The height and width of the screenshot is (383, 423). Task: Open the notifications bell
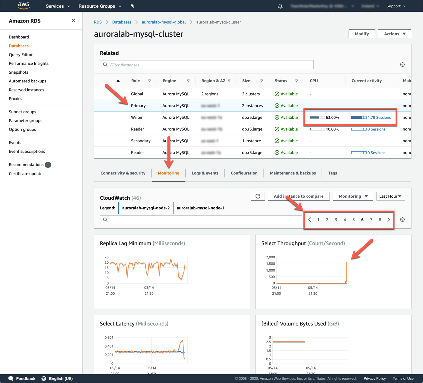pyautogui.click(x=280, y=6)
